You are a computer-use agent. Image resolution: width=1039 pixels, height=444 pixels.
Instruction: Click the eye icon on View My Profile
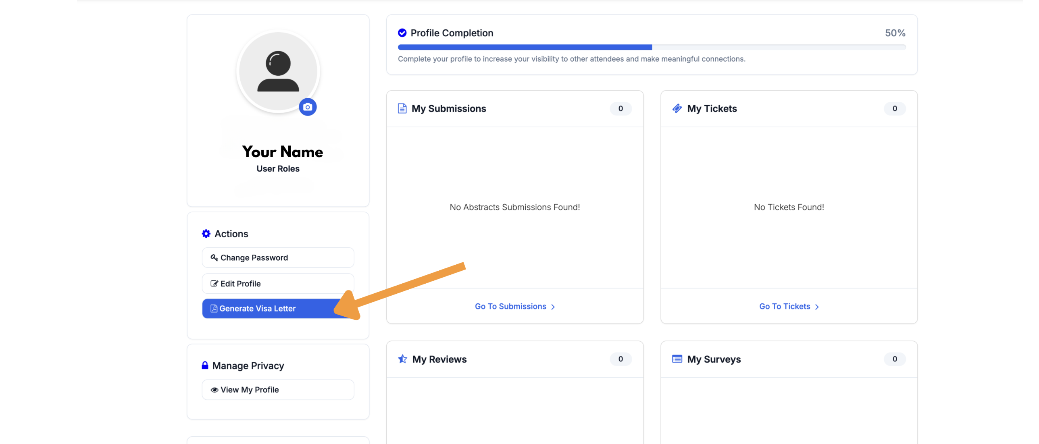coord(214,390)
